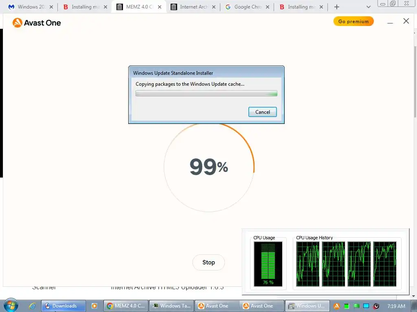Image resolution: width=417 pixels, height=312 pixels.
Task: Open the Internet Arch browser tab
Action: (x=193, y=7)
